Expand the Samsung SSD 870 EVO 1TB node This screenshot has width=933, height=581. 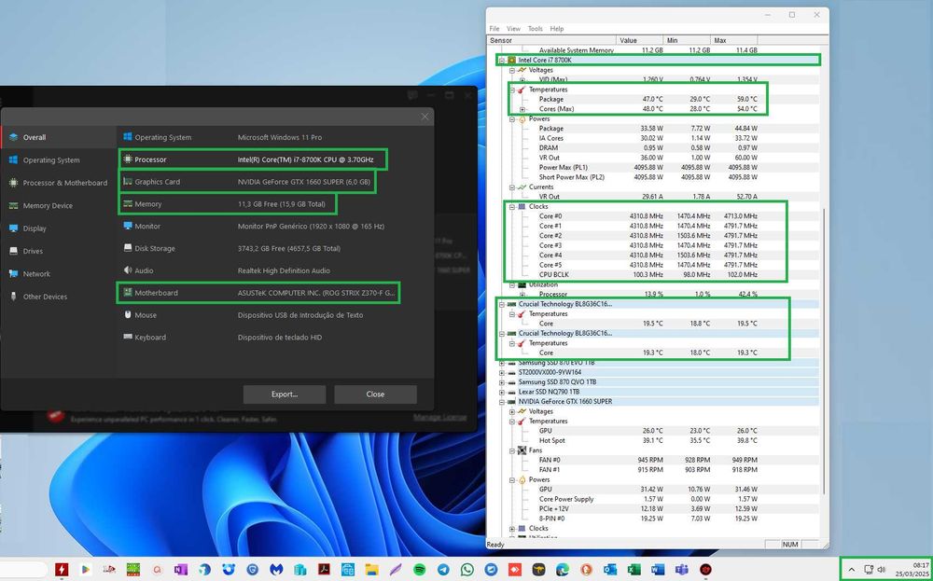pos(502,363)
